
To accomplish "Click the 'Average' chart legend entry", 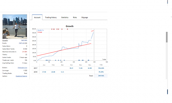I will pyautogui.click(x=40, y=32).
